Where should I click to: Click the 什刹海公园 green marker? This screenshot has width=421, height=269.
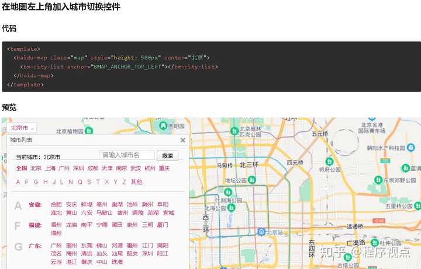tap(228, 192)
